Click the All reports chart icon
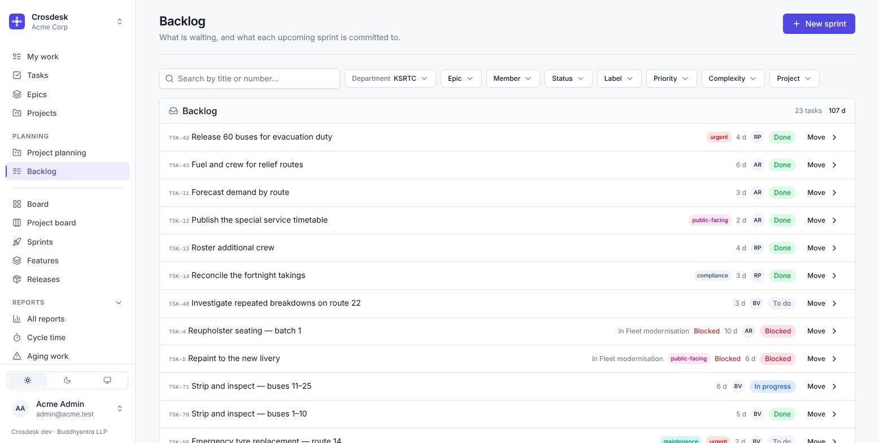 (17, 319)
